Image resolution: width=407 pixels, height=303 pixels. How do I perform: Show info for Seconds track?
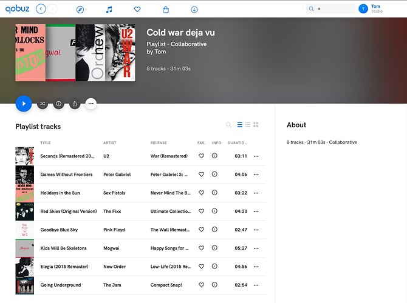click(214, 156)
